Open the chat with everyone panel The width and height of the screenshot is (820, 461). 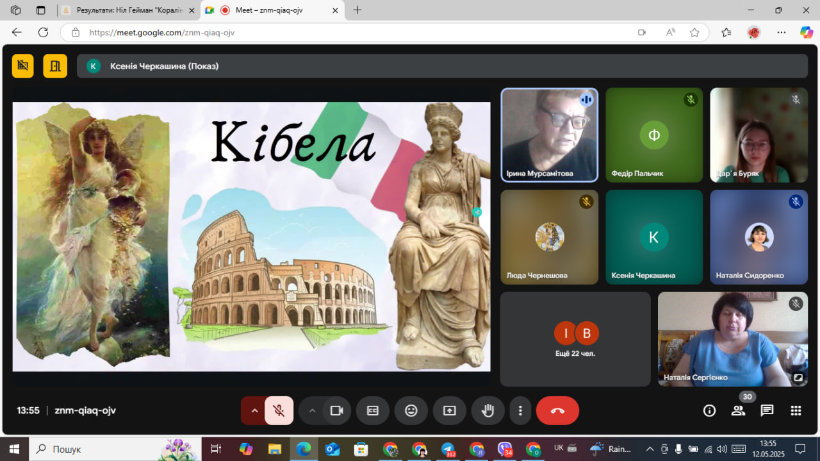pyautogui.click(x=767, y=410)
